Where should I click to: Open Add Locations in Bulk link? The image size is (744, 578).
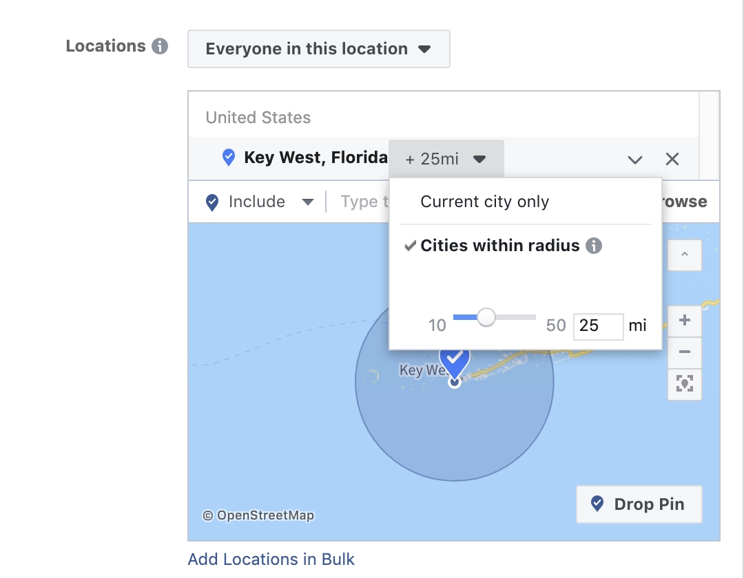point(271,559)
